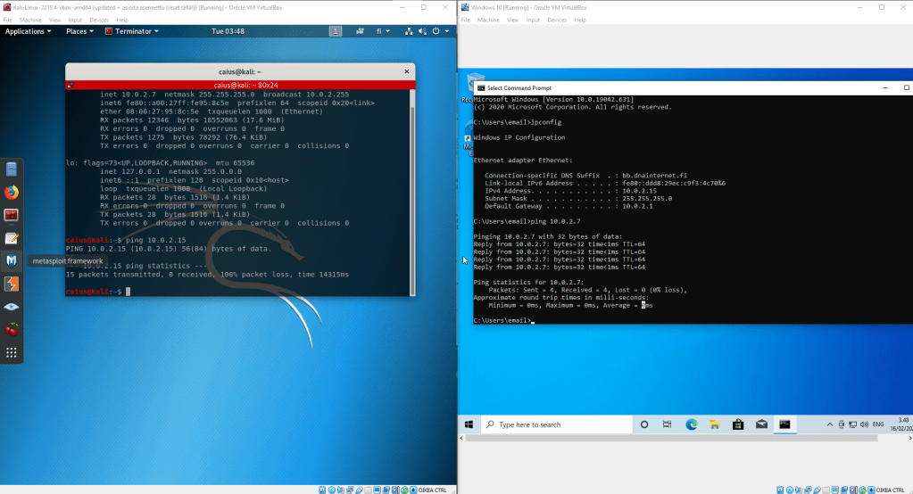
Task: Open Microsoft Store on the taskbar
Action: pos(738,425)
